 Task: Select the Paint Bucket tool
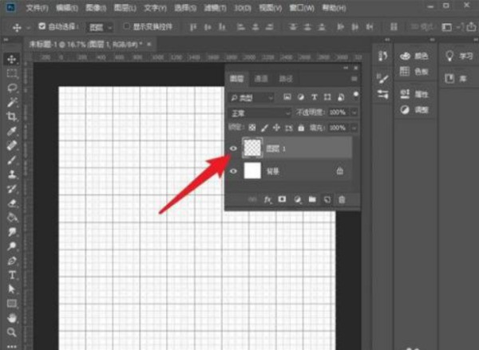coord(12,218)
